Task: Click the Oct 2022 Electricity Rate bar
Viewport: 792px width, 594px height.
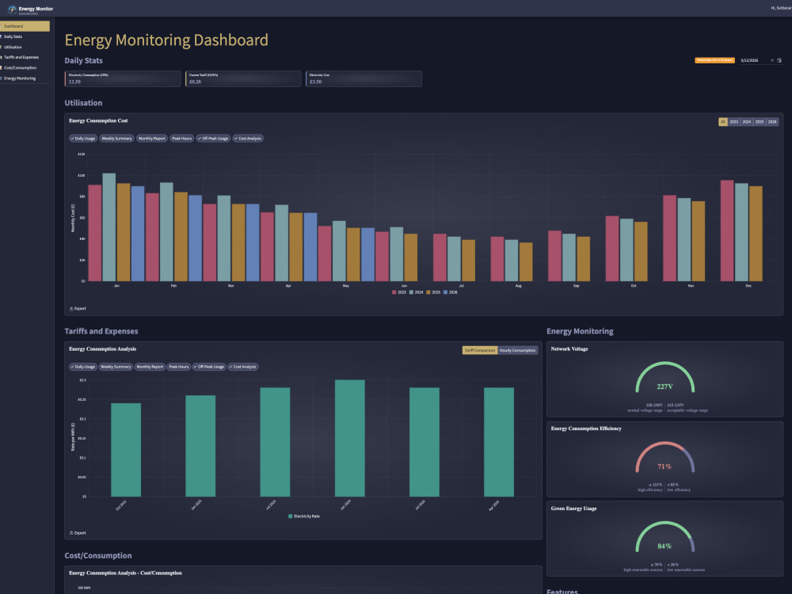Action: click(x=126, y=450)
